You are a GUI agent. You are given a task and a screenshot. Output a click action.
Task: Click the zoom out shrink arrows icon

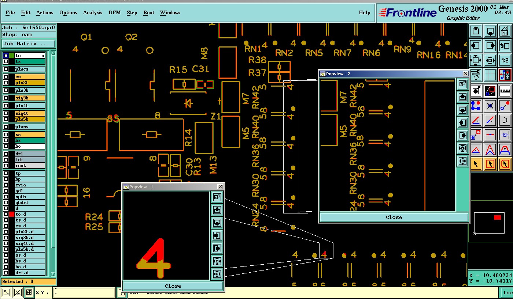pyautogui.click(x=490, y=60)
